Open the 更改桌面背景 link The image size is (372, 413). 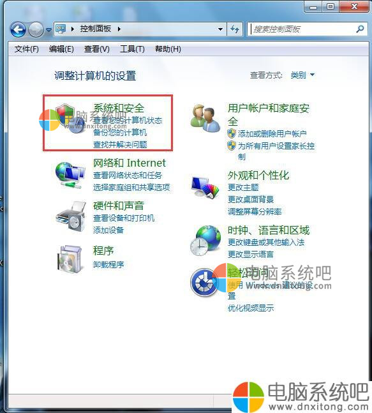pyautogui.click(x=251, y=199)
